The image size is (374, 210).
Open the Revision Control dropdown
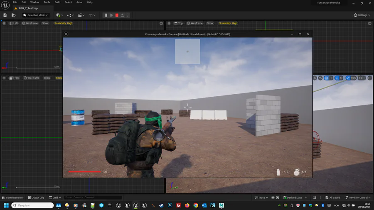358,198
